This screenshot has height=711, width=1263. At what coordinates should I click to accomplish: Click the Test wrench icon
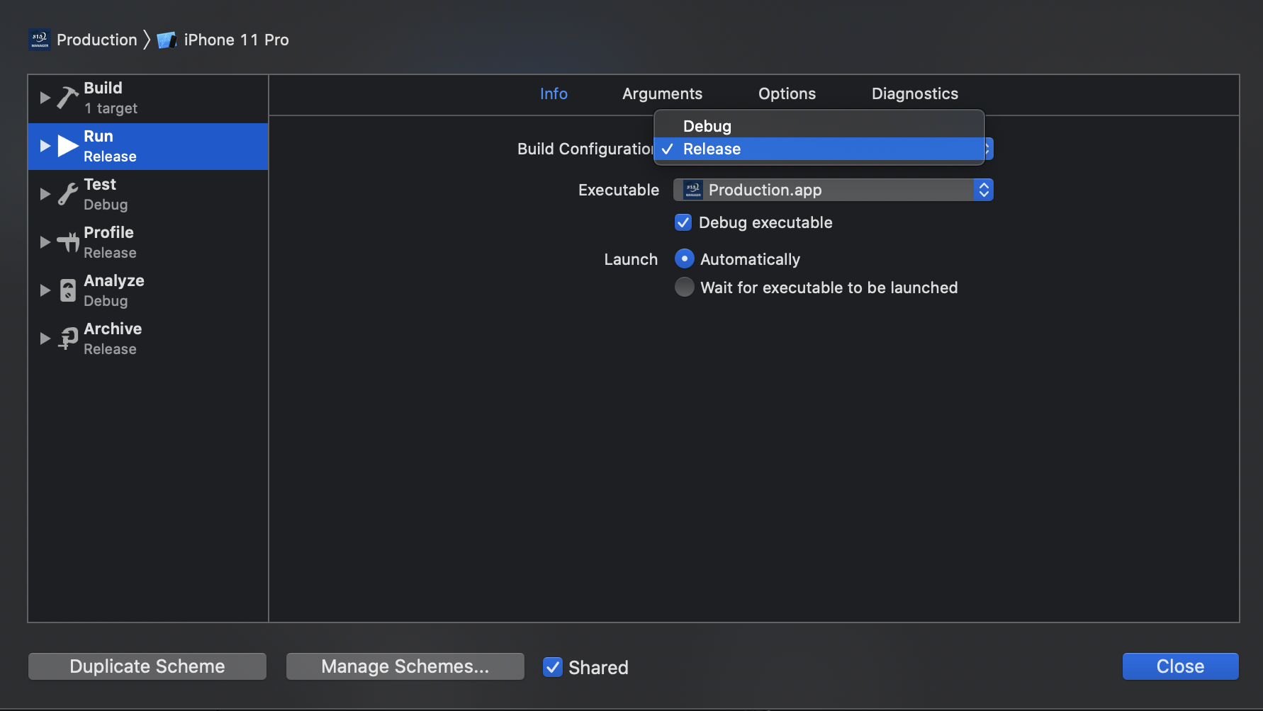[x=68, y=194]
